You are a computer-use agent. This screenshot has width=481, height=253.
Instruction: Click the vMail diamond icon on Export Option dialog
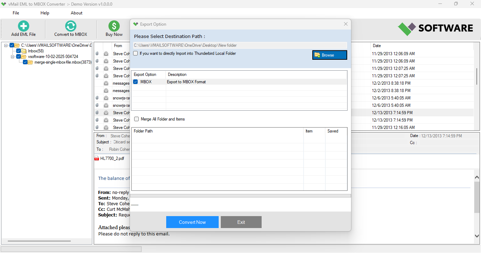tap(136, 24)
